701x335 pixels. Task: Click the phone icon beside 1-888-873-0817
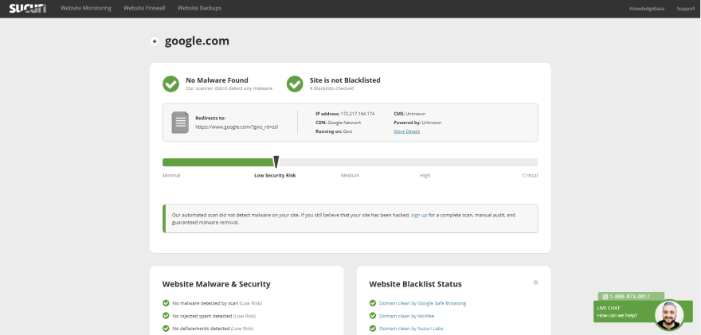pyautogui.click(x=605, y=297)
